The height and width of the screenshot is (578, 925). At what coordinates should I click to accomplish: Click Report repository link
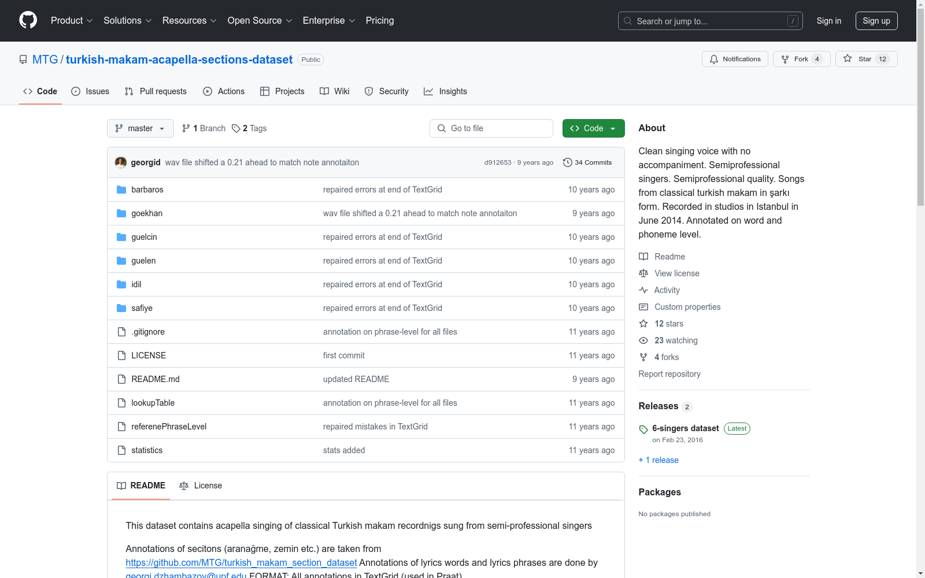669,374
